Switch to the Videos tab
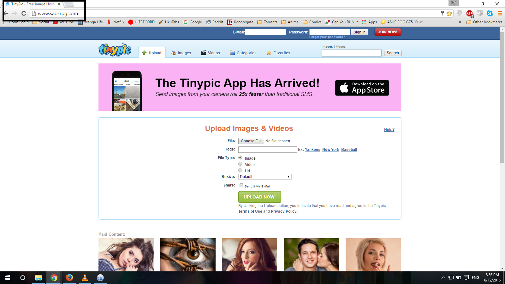This screenshot has width=505, height=284. coord(211,53)
